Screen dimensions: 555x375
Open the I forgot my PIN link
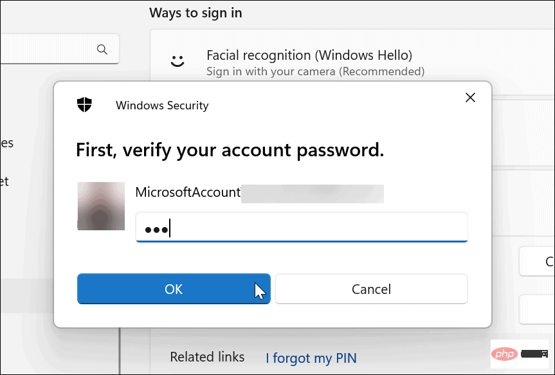311,358
